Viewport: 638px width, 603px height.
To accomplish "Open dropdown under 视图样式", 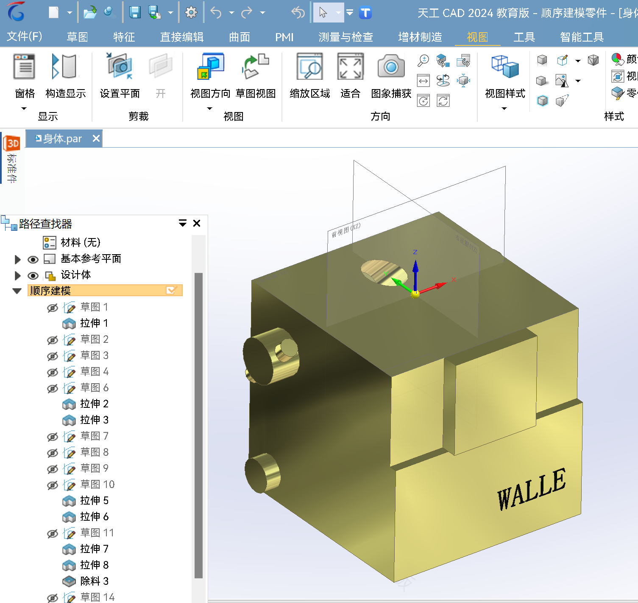I will click(504, 109).
